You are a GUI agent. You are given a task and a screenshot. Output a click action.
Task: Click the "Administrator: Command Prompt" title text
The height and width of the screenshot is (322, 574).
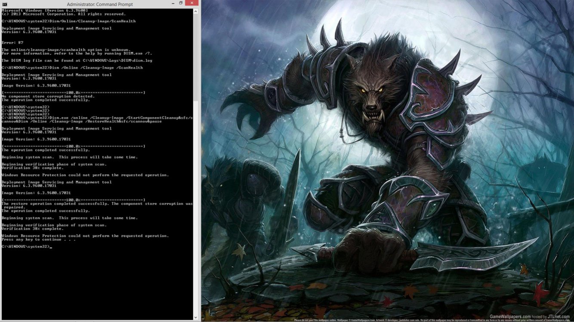[100, 4]
